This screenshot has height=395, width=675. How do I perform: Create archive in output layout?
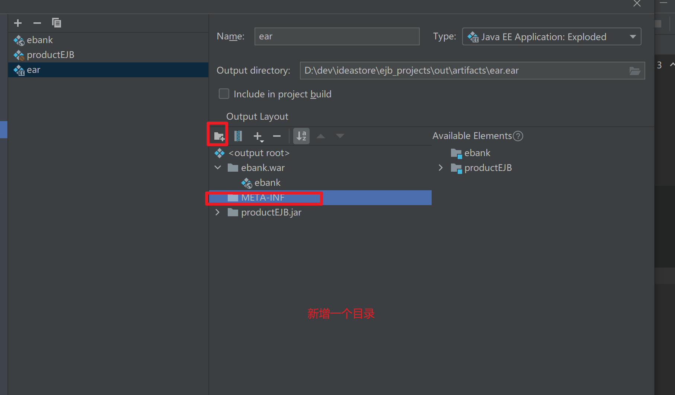pos(238,136)
